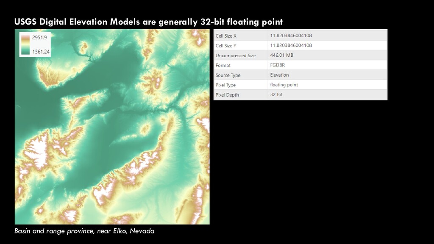The width and height of the screenshot is (434, 244).
Task: Click the 'Pixel Depth' label
Action: [227, 94]
